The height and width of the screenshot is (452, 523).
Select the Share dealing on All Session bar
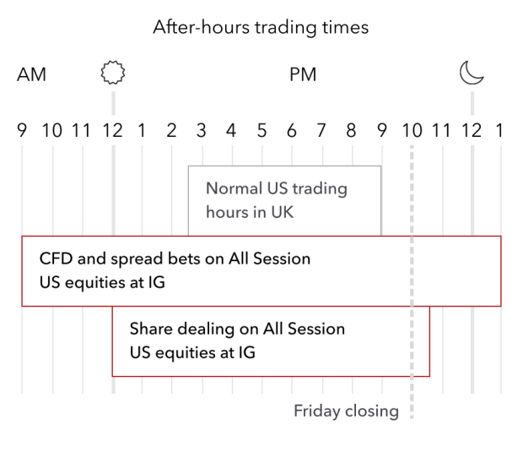pos(271,340)
